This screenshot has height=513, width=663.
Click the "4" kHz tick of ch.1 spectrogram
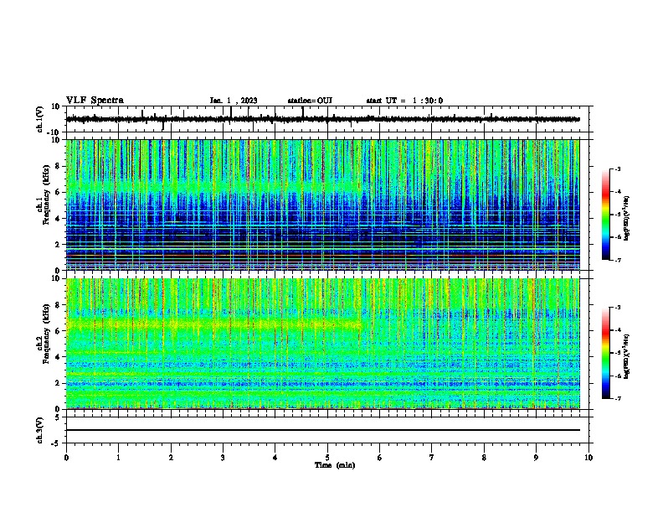click(58, 219)
